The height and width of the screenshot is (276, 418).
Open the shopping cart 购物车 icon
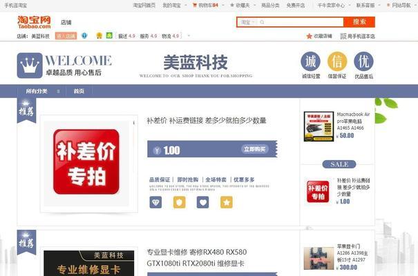click(x=195, y=5)
